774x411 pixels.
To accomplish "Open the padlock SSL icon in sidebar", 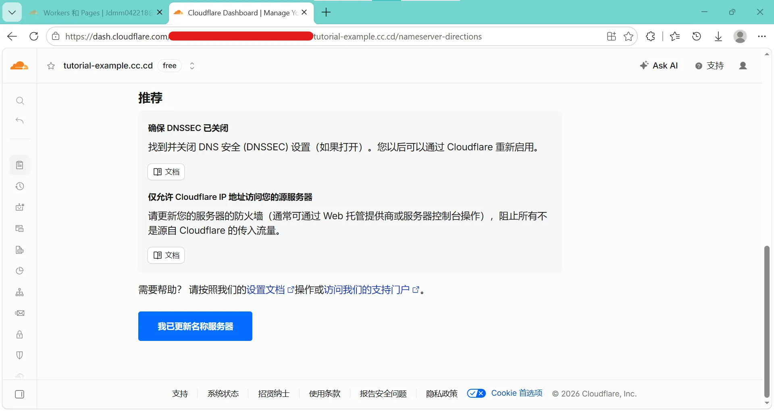I will click(20, 334).
